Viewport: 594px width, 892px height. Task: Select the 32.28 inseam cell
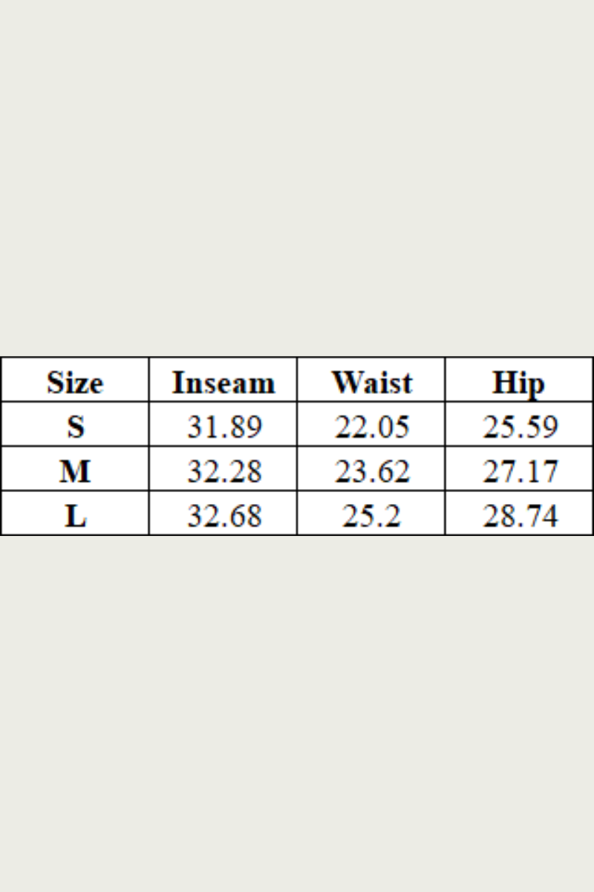pyautogui.click(x=223, y=471)
